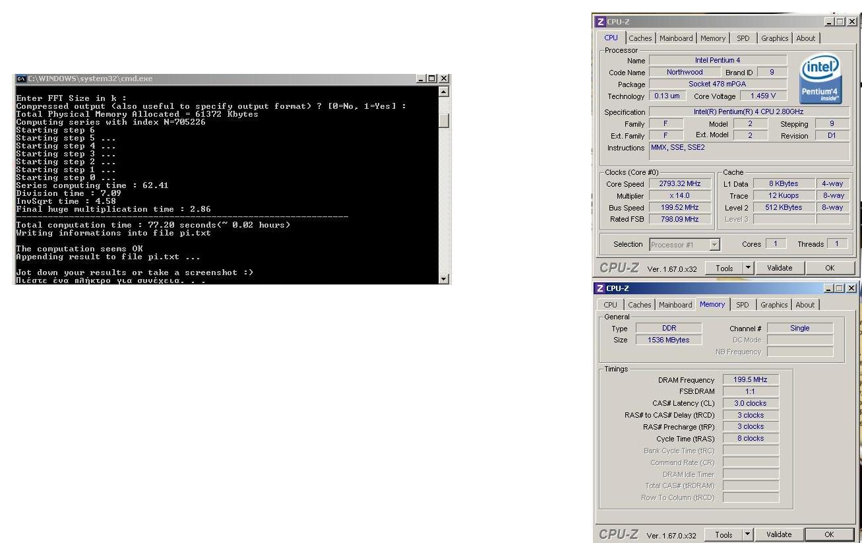This screenshot has height=543, width=862.
Task: Click Validate button in upper CPU-Z window
Action: [779, 268]
